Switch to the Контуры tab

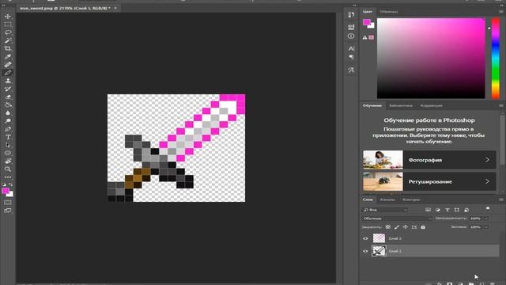pyautogui.click(x=411, y=199)
